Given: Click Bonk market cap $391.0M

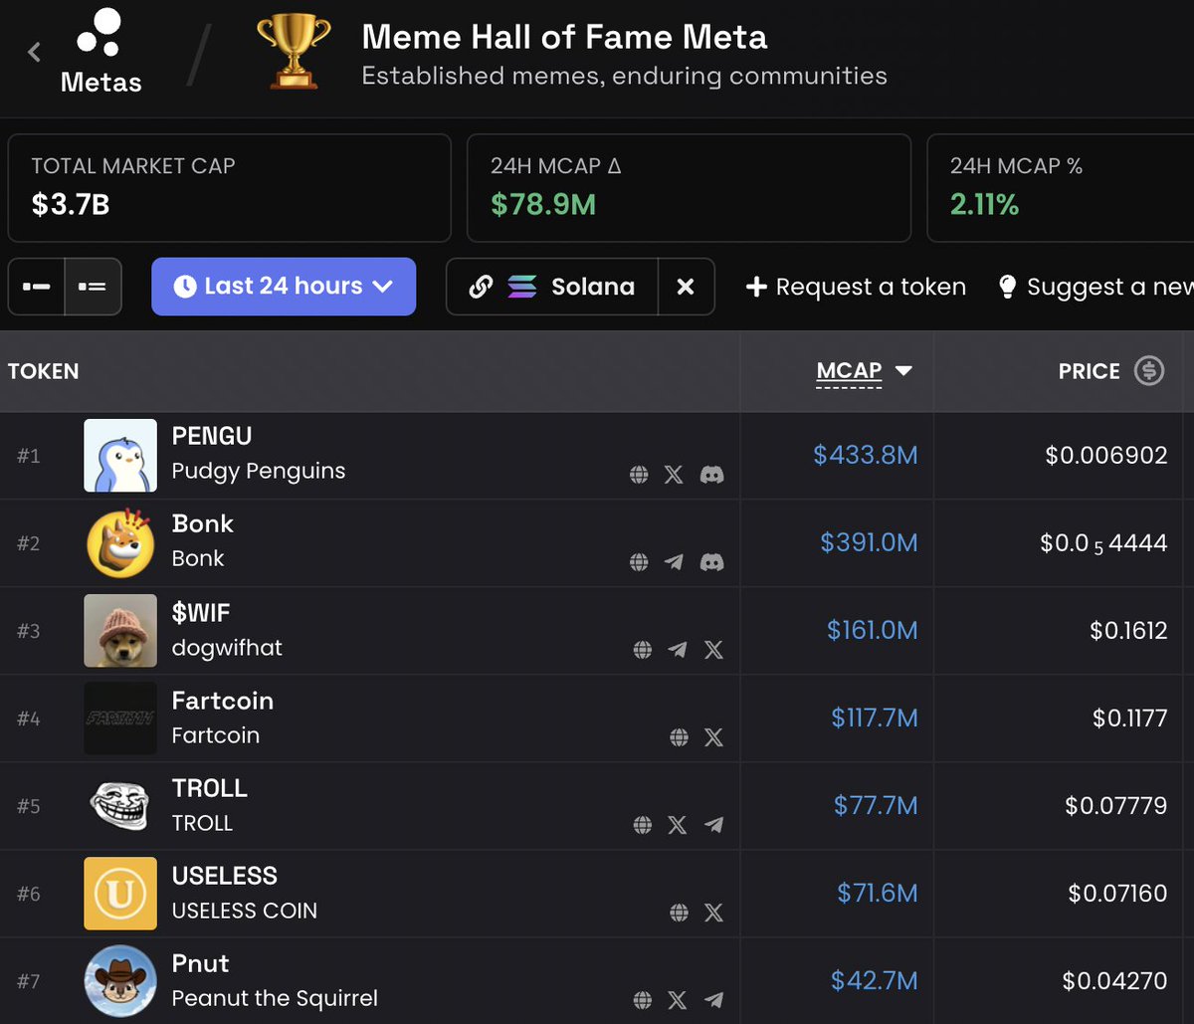Looking at the screenshot, I should pos(869,543).
